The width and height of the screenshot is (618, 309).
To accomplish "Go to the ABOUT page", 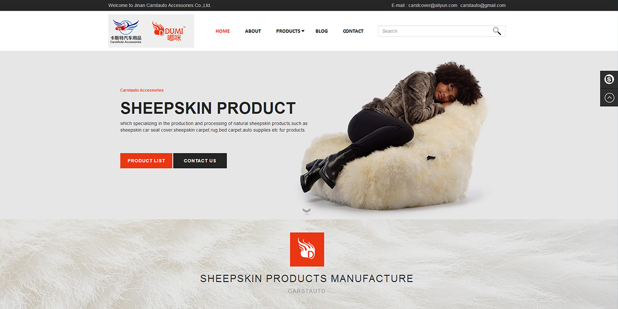I will coord(253,31).
